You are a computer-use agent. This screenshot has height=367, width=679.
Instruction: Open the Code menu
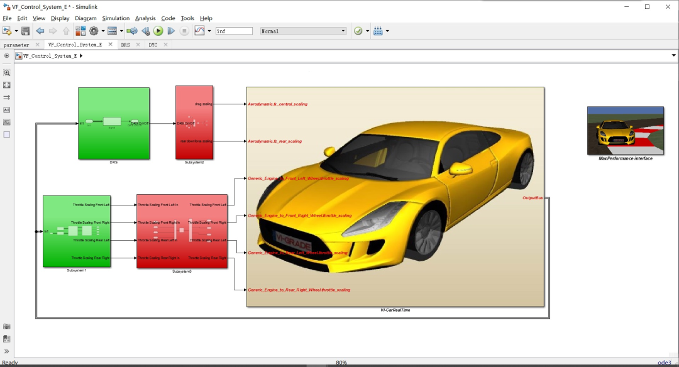168,18
